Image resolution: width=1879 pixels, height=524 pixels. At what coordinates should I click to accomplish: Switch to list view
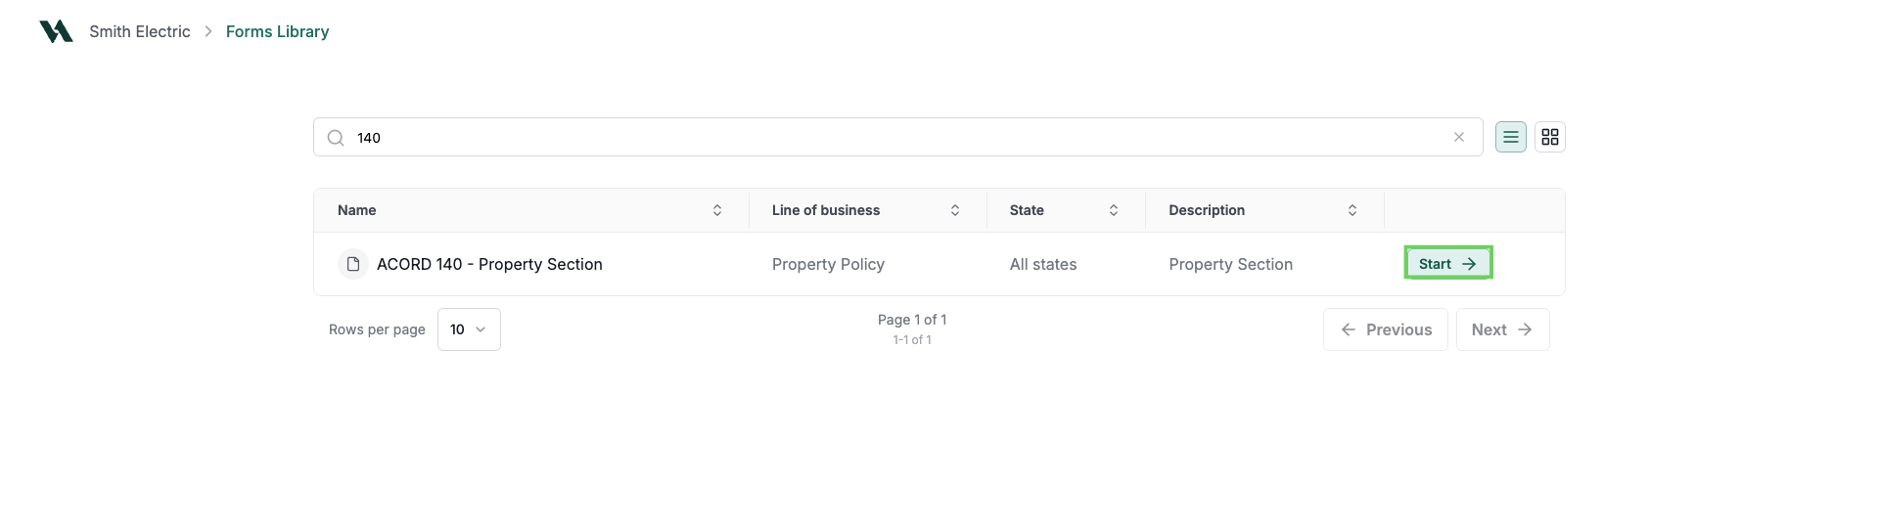[x=1511, y=137]
